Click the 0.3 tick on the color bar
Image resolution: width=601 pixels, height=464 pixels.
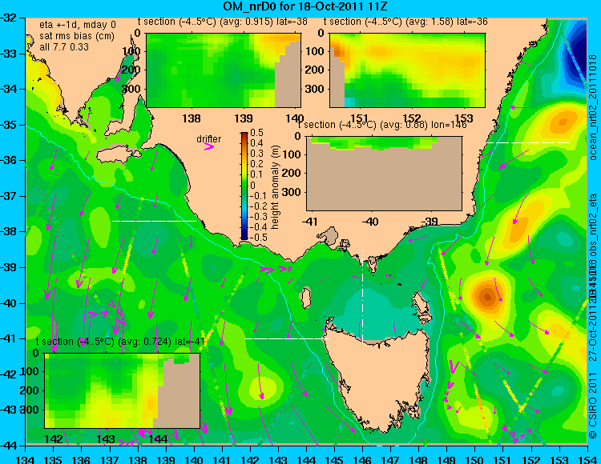point(256,154)
